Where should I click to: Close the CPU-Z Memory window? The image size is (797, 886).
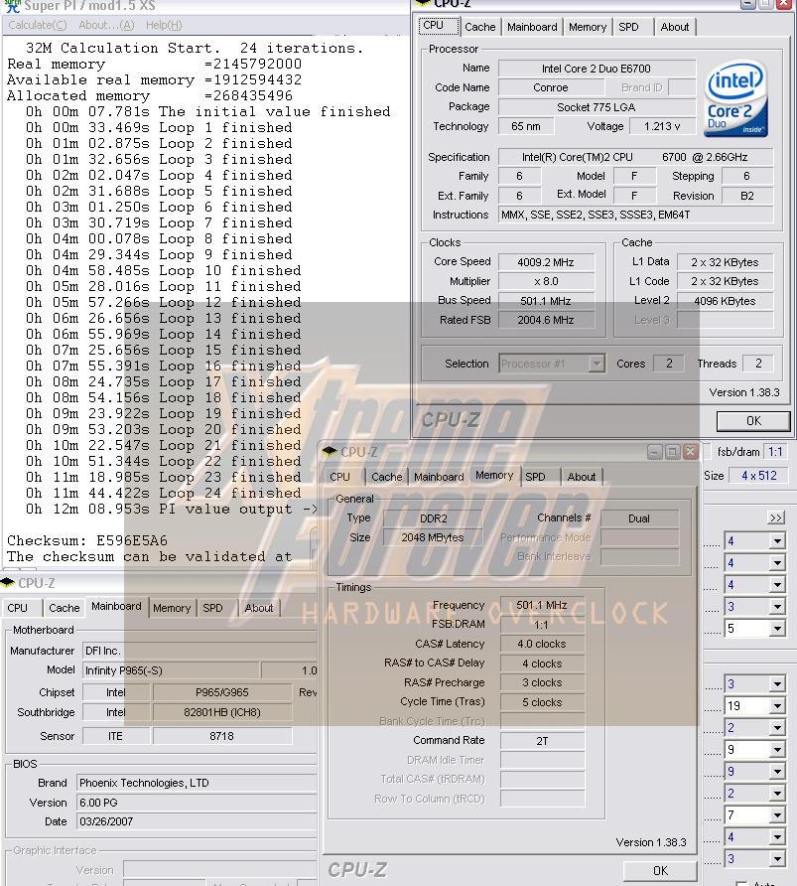point(690,452)
